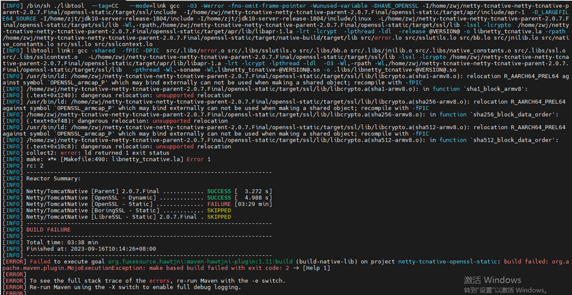
Task: Click the Finished at timestamp line
Action: [x=91, y=249]
